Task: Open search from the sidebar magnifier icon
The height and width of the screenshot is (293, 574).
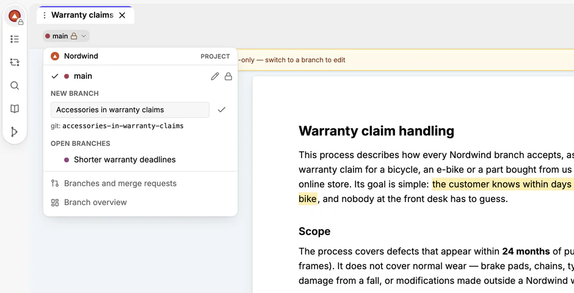Action: point(15,85)
